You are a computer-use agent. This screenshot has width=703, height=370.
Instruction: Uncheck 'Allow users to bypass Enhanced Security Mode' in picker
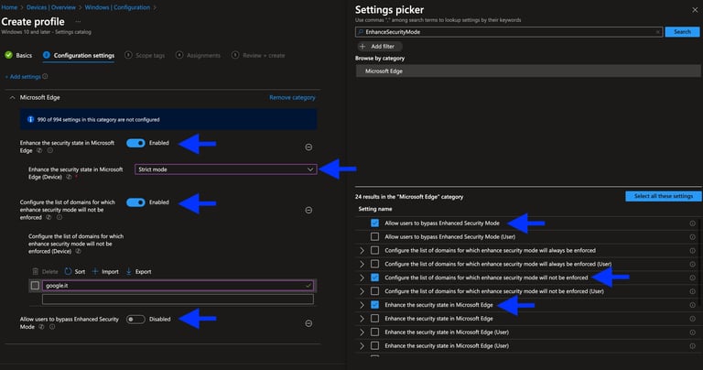pyautogui.click(x=374, y=223)
